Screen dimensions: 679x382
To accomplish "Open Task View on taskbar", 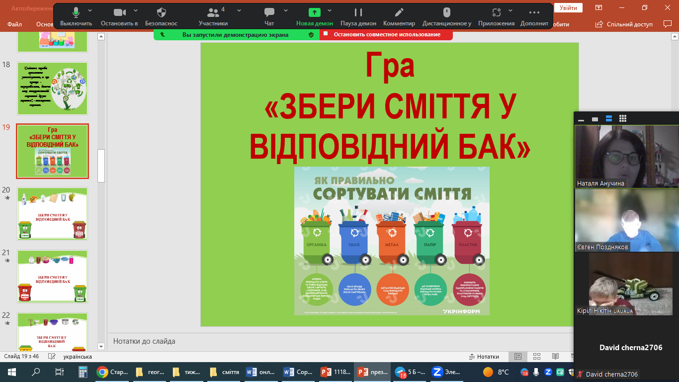I will point(59,372).
